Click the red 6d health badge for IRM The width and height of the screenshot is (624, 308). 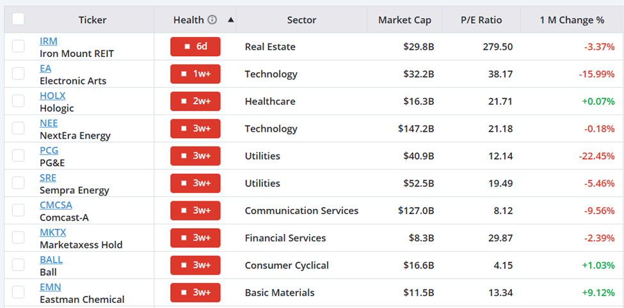pos(195,47)
